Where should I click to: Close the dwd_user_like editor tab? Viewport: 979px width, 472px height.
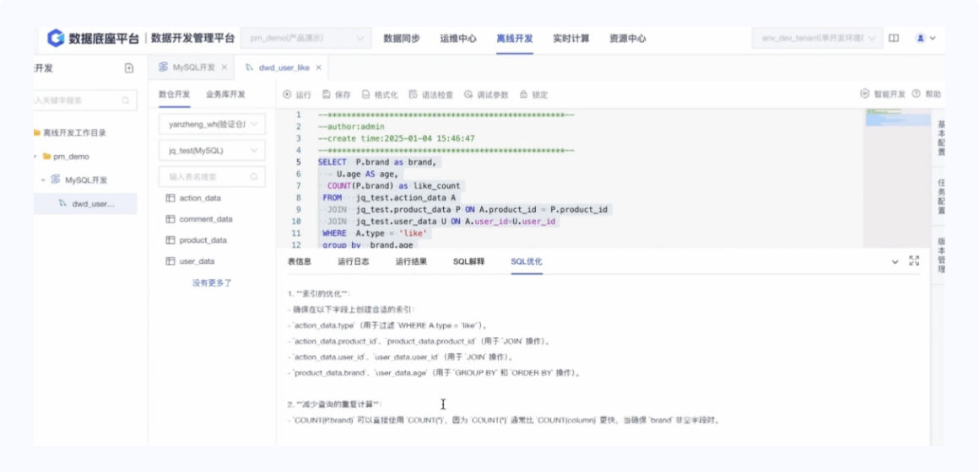(x=318, y=67)
